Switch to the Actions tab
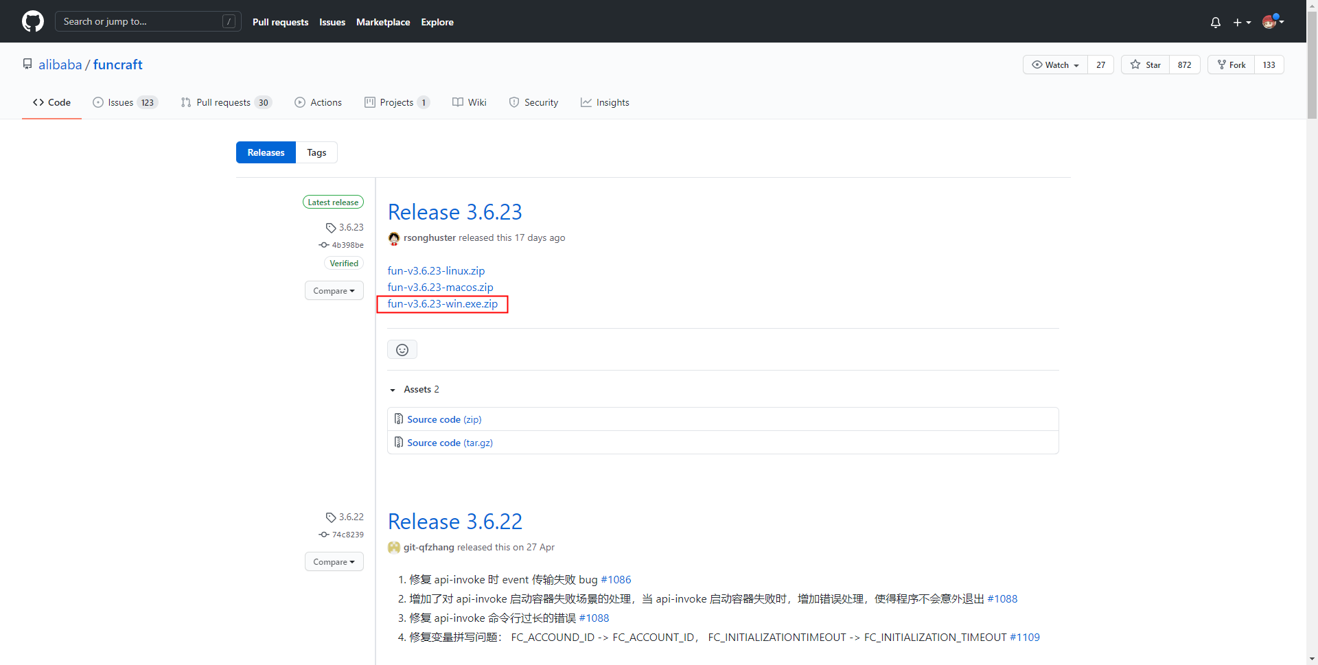 (x=318, y=102)
